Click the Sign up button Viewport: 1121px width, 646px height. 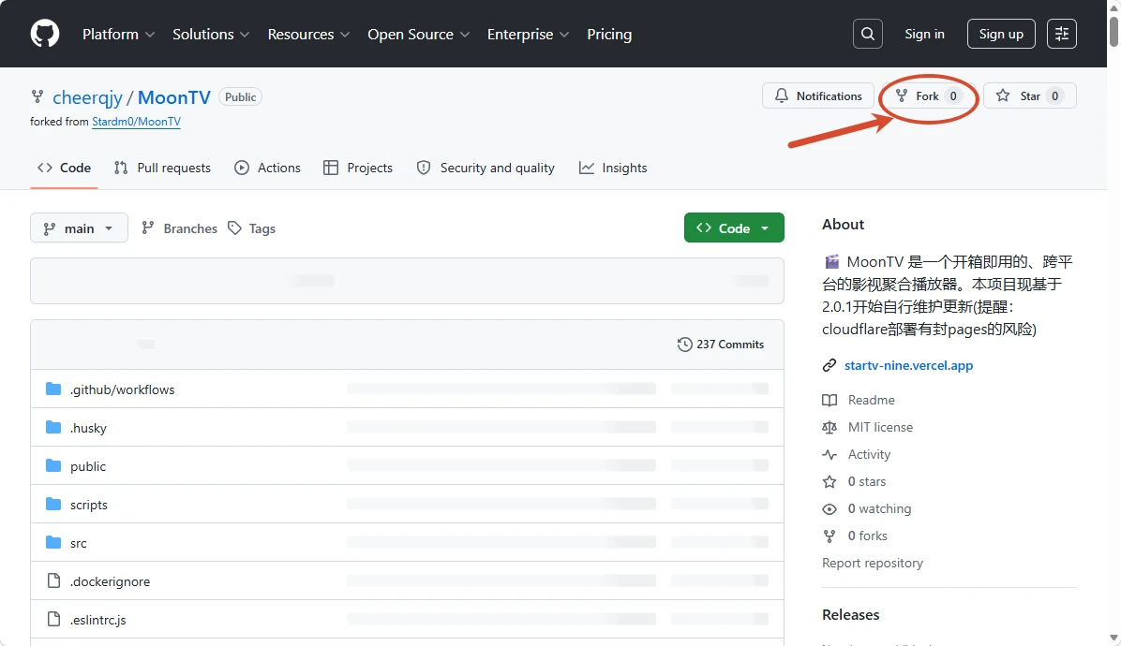[1001, 34]
